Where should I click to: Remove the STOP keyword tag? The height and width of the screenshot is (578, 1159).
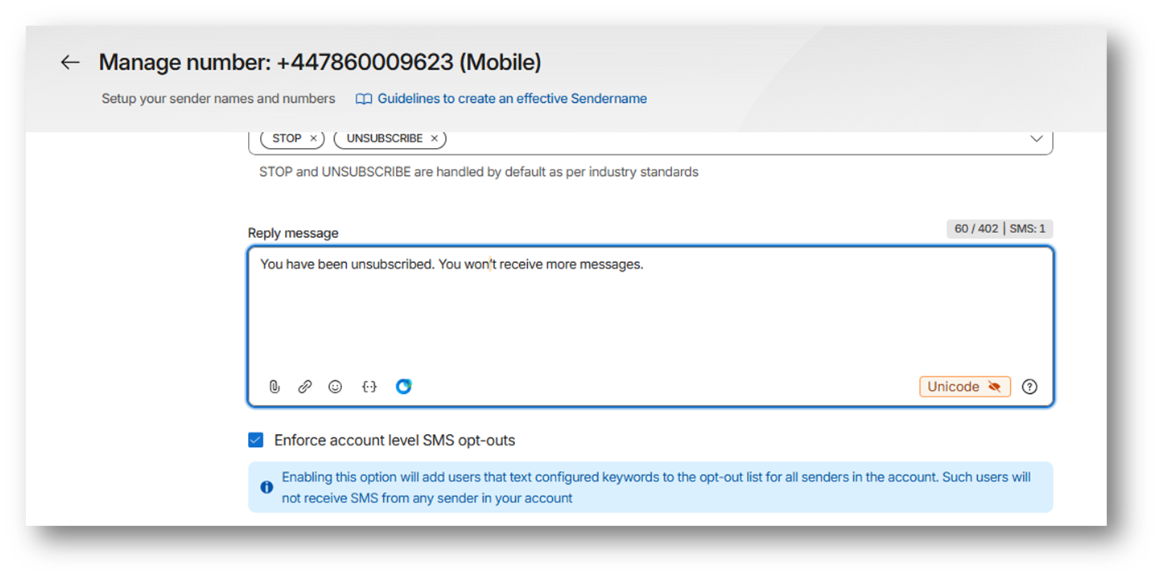coord(313,138)
